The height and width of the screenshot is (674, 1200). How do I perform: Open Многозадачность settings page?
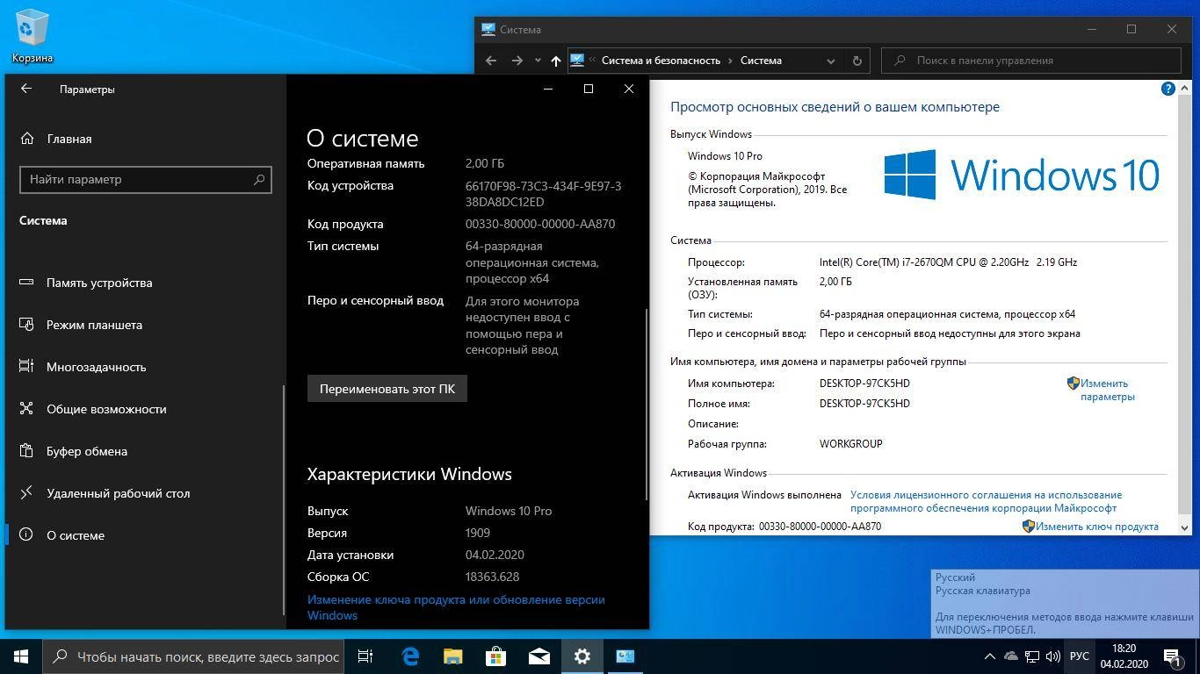pyautogui.click(x=83, y=367)
